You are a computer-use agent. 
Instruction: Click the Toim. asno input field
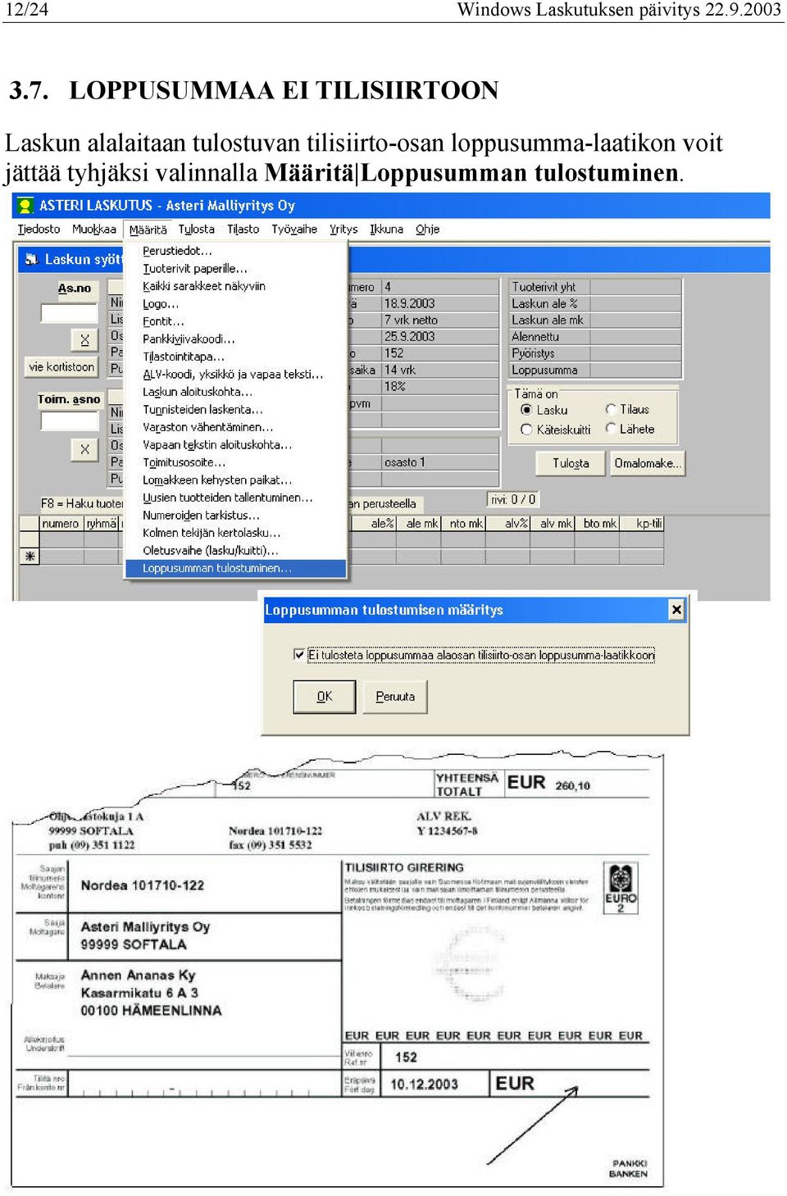point(70,421)
